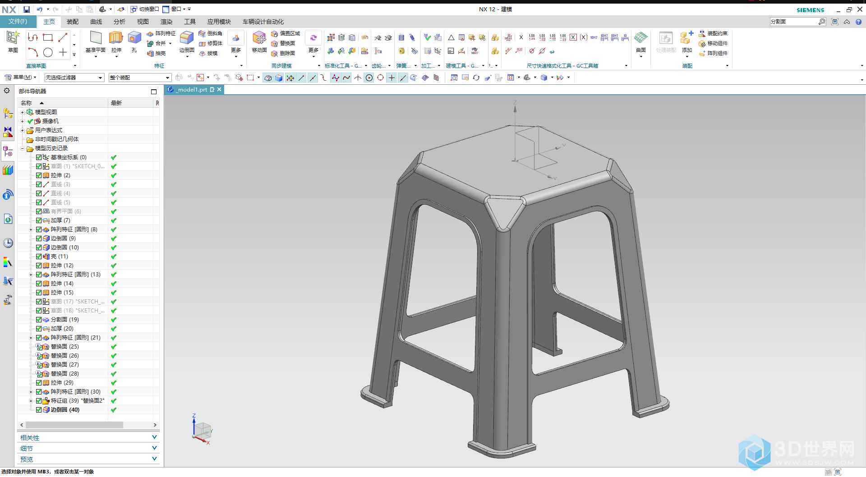Uncheck the 拉伸 (14) checkbox
This screenshot has width=866, height=477.
click(x=39, y=284)
